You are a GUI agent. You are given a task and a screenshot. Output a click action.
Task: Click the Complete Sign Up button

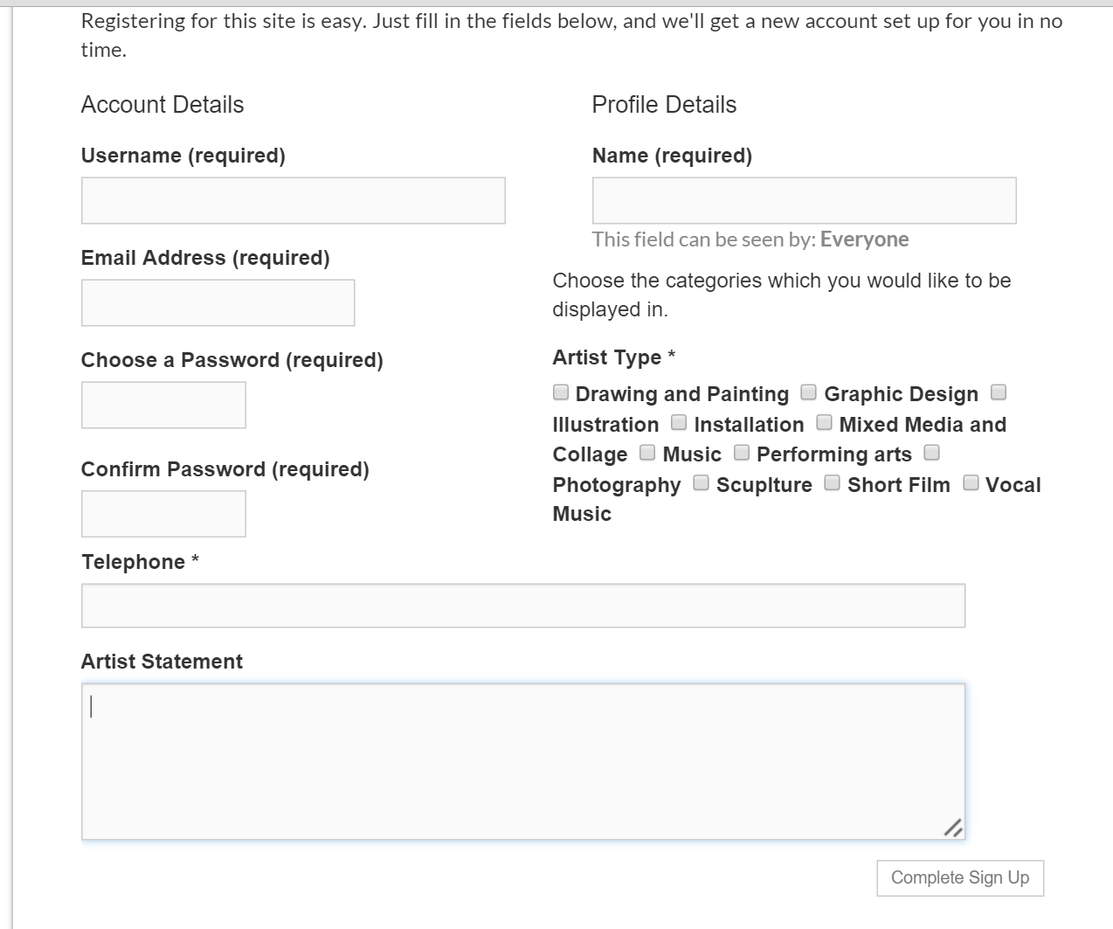960,878
